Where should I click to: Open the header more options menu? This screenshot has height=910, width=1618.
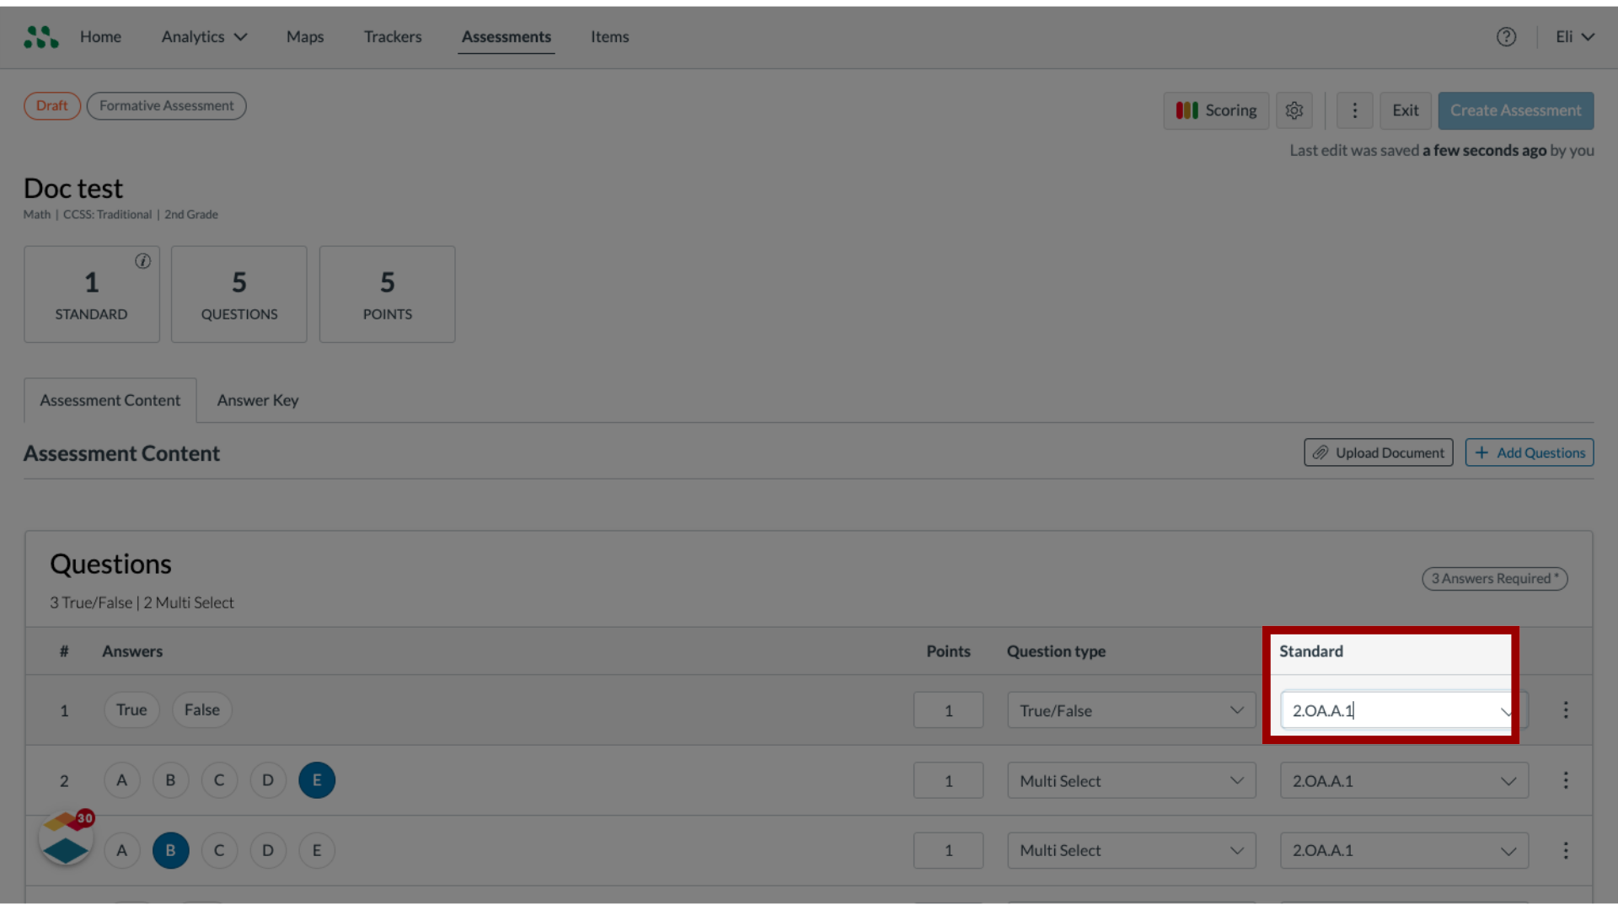pyautogui.click(x=1355, y=110)
